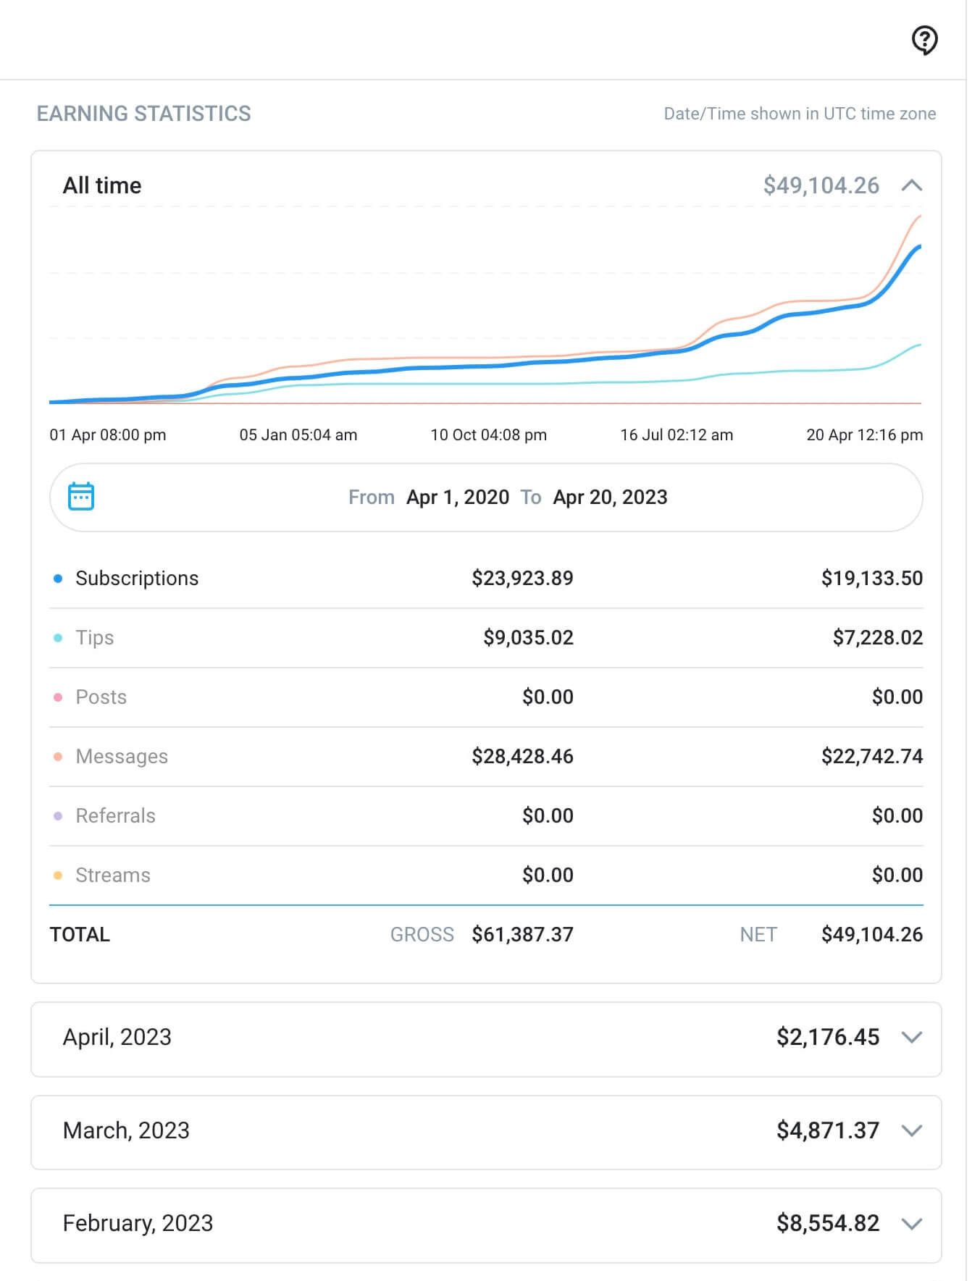Click the 10 Oct 04:08 pm axis label
This screenshot has width=980, height=1281.
pos(488,435)
